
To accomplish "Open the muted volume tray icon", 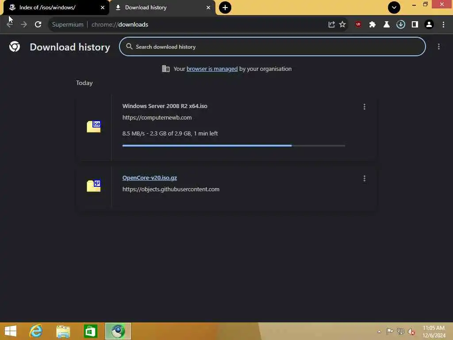I will [411, 332].
